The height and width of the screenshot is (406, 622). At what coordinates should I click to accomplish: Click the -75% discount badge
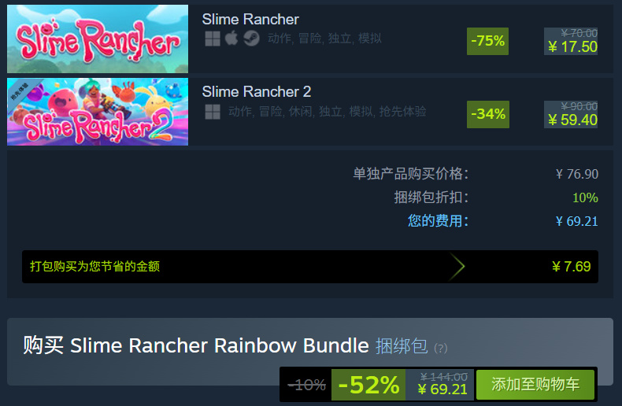point(487,41)
